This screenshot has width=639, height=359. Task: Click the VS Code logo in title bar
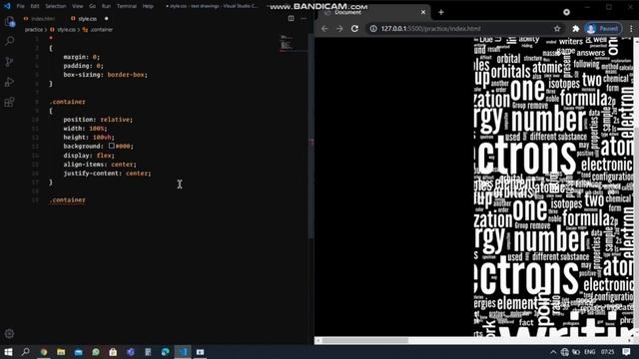tap(7, 6)
